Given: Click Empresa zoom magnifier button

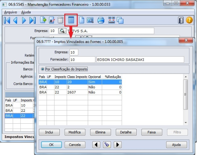Looking at the screenshot, I should click(x=62, y=31).
